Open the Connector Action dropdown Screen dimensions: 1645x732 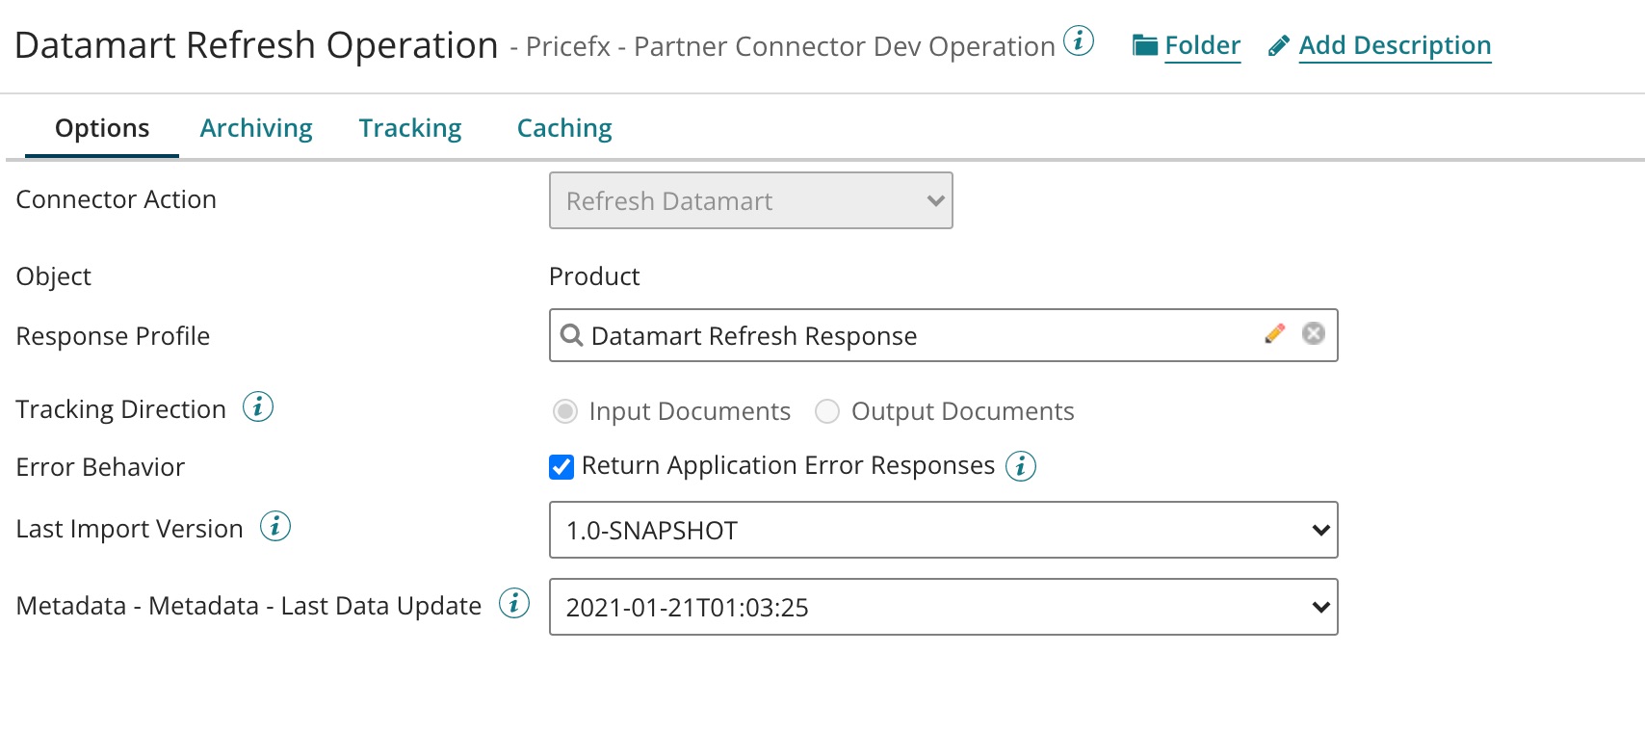[750, 200]
